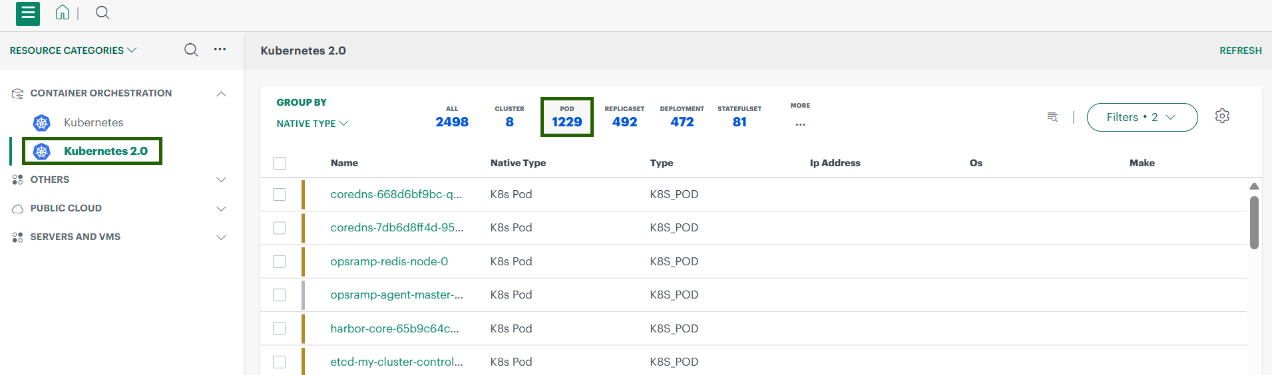Click the Refresh link
This screenshot has width=1272, height=375.
pyautogui.click(x=1240, y=51)
